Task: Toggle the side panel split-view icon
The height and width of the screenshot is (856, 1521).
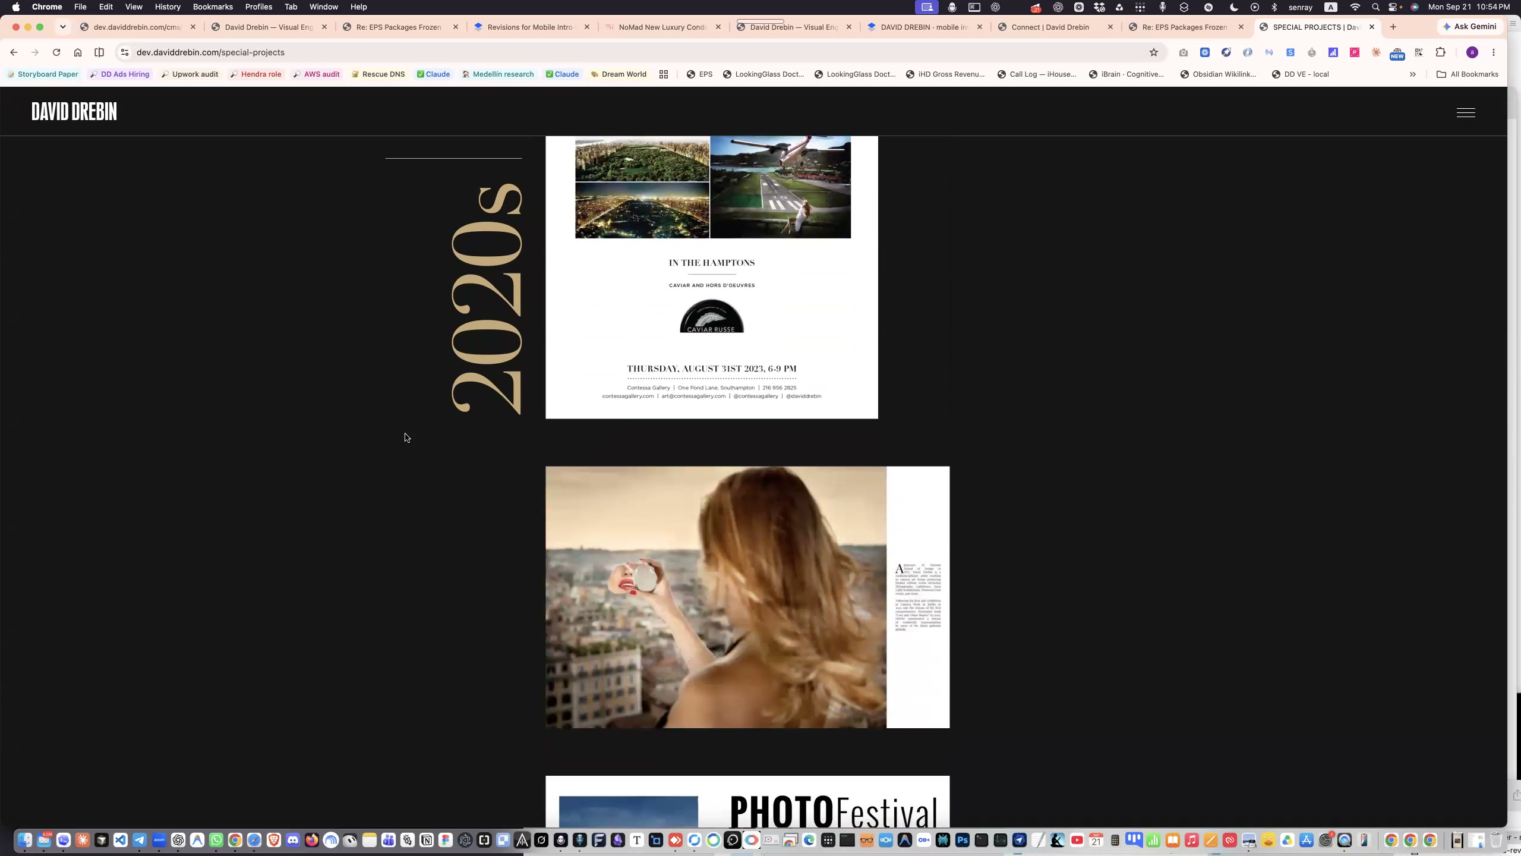Action: [x=99, y=52]
